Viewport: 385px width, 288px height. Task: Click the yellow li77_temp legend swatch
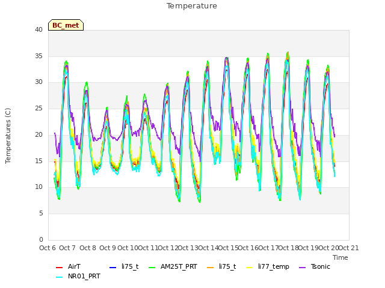pyautogui.click(x=250, y=267)
